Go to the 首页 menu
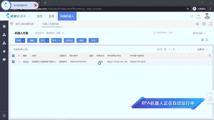This screenshot has height=120, width=214. coord(40,16)
